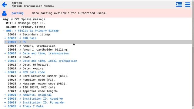Open the DE007 transmission date link
This screenshot has width=194, height=109.
[x=38, y=53]
